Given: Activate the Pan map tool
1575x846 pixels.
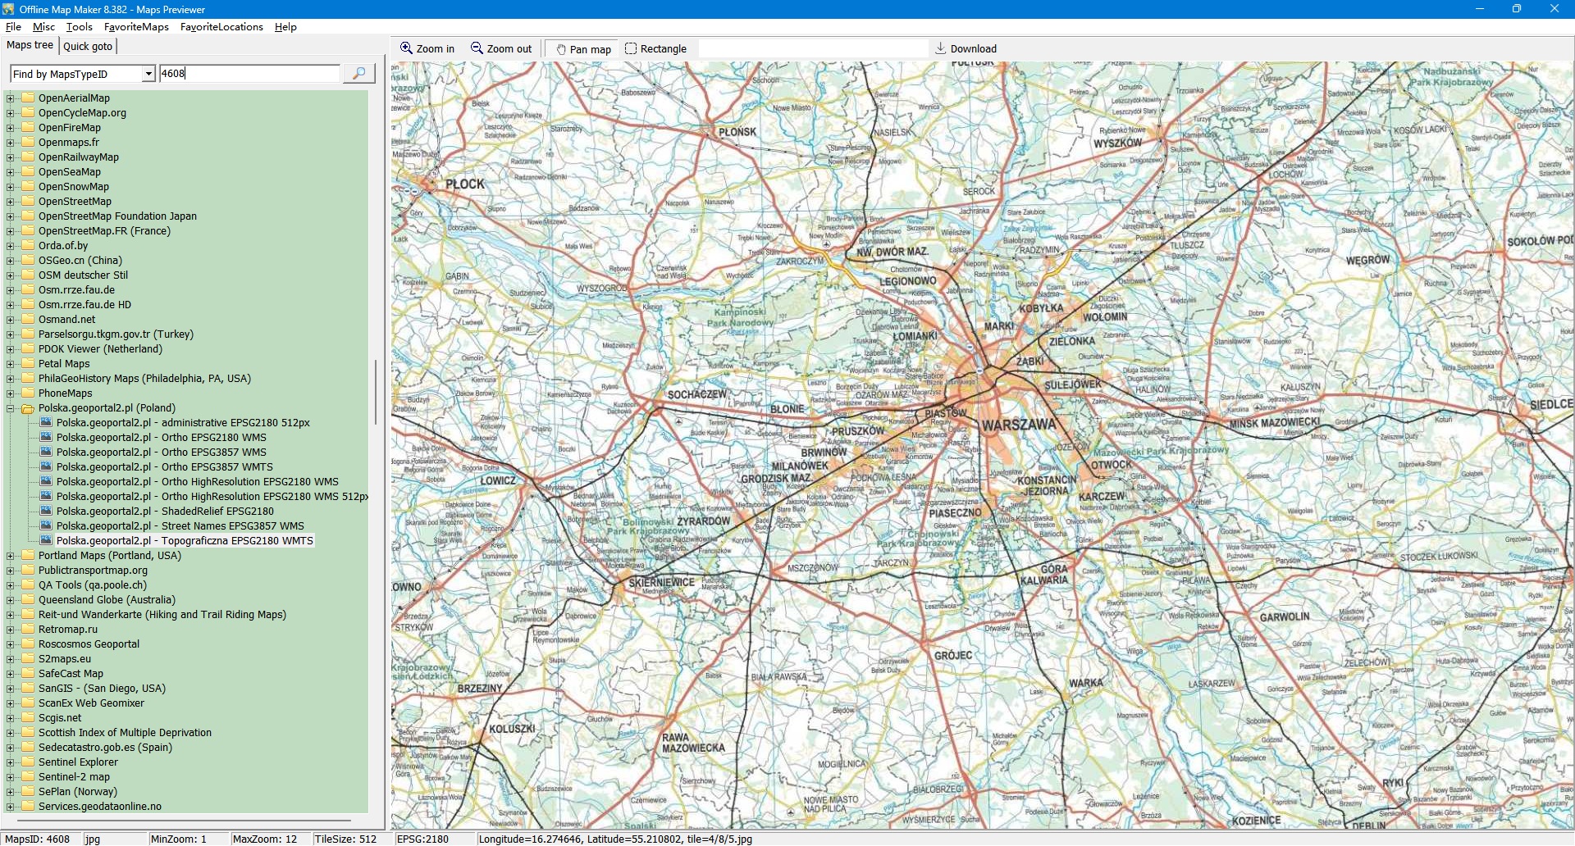Looking at the screenshot, I should coord(582,49).
